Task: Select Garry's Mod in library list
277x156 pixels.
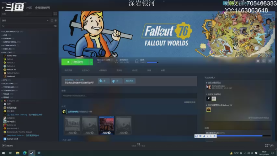Action: pyautogui.click(x=12, y=139)
